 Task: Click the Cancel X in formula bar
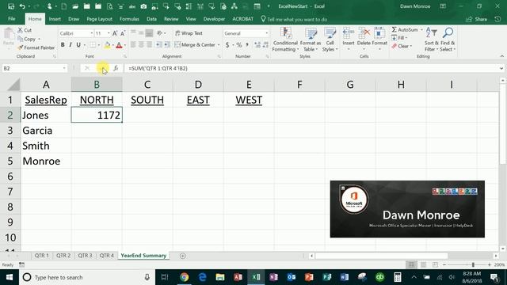tap(86, 68)
